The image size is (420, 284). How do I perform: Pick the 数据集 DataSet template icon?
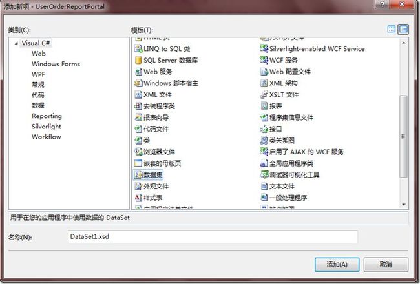pos(138,175)
